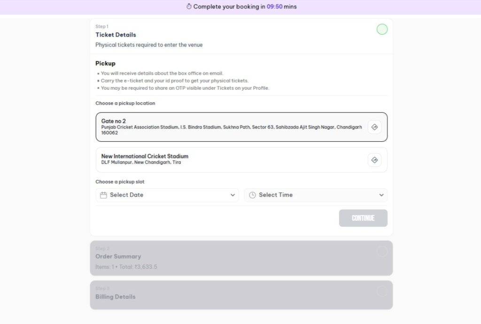Click the Continue button

tap(363, 218)
